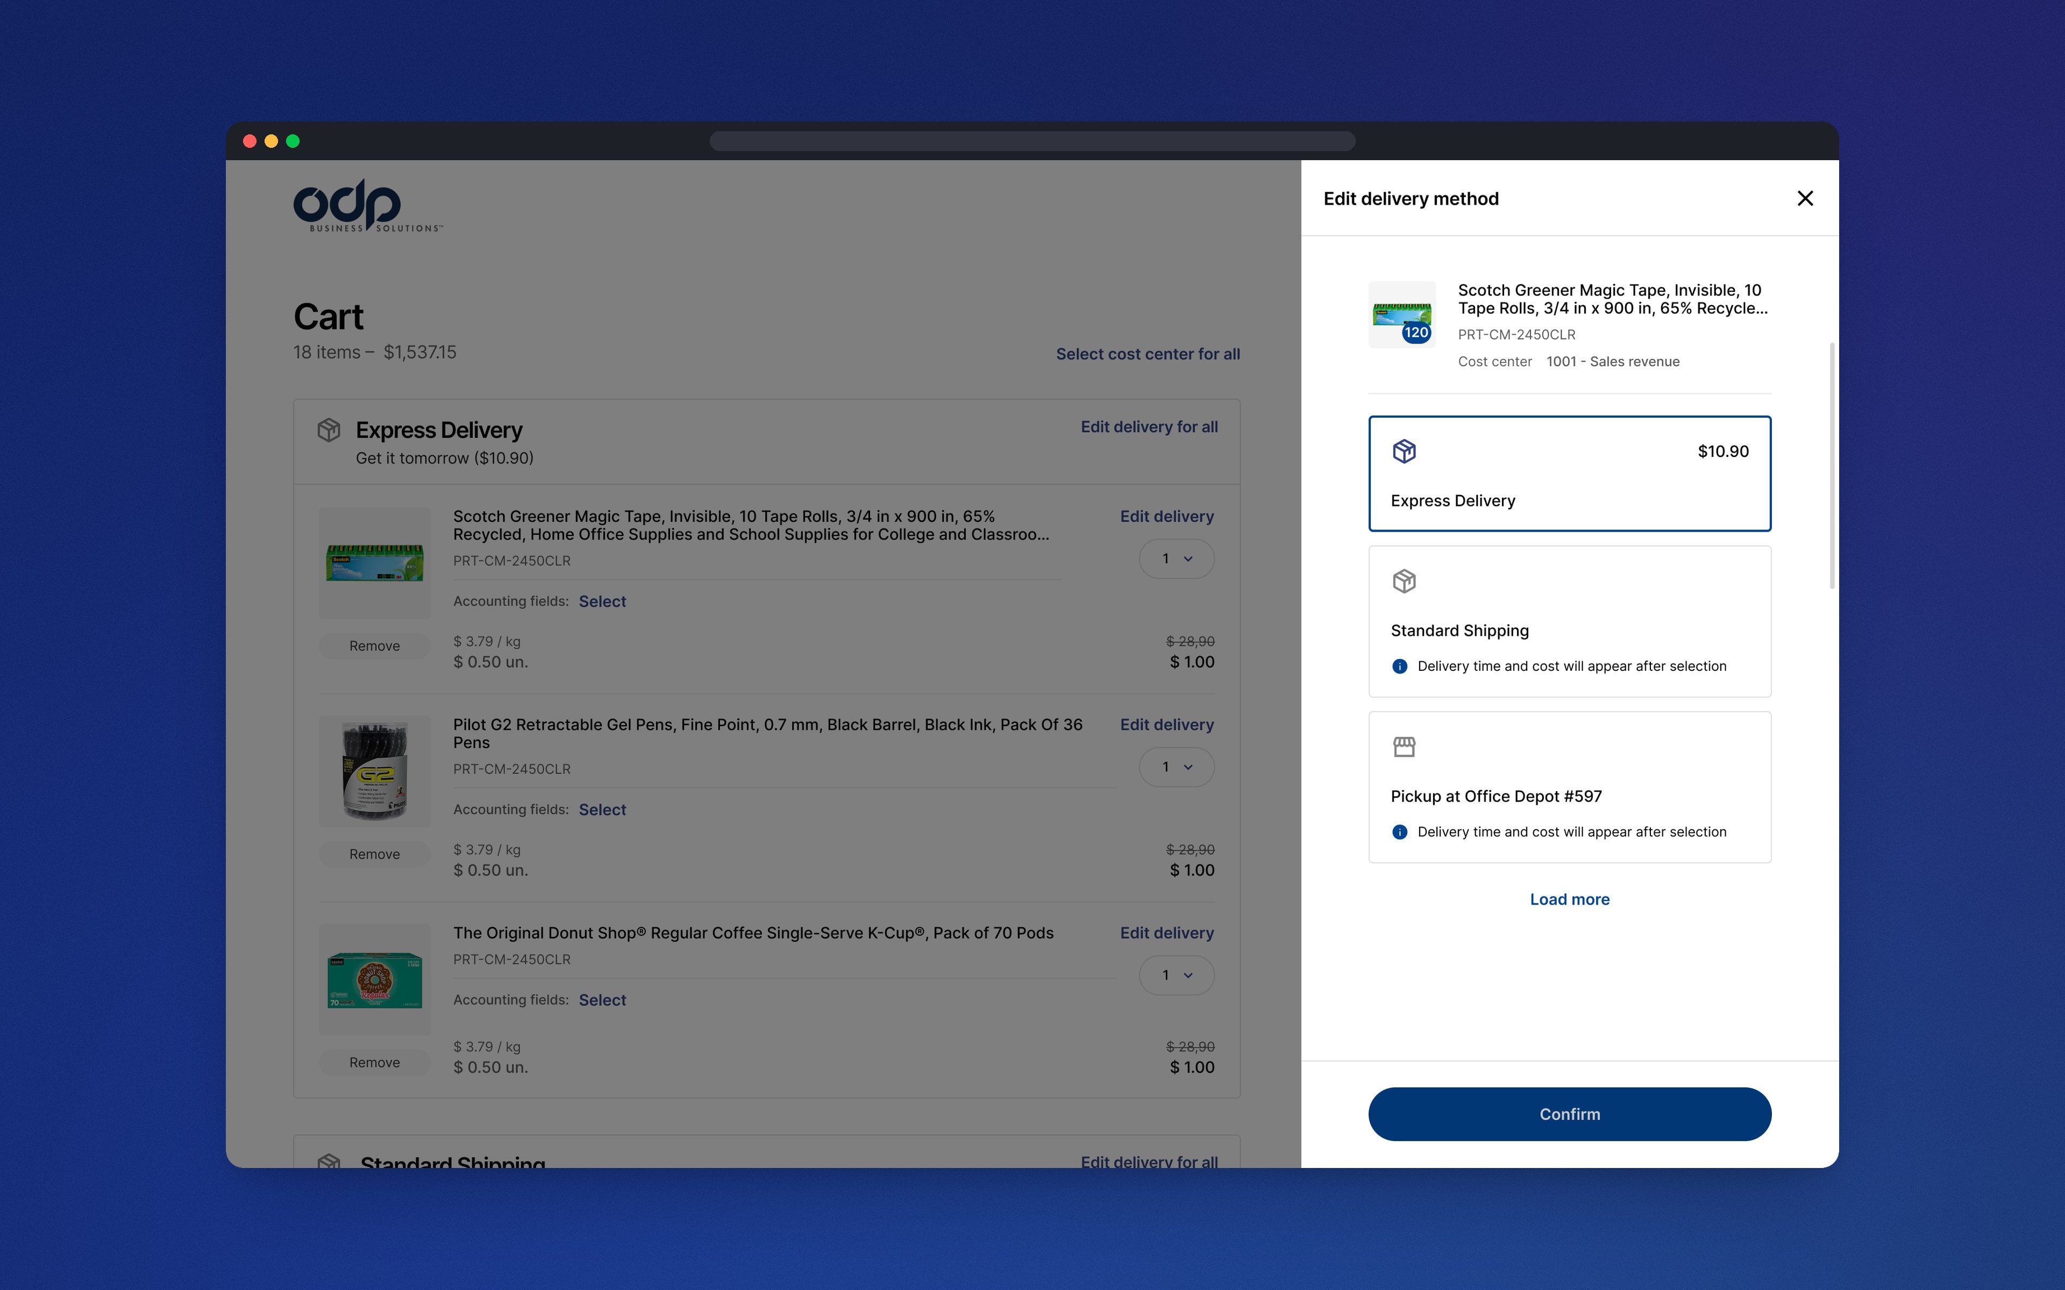This screenshot has width=2065, height=1290.
Task: Click the store pickup icon
Action: tap(1404, 747)
